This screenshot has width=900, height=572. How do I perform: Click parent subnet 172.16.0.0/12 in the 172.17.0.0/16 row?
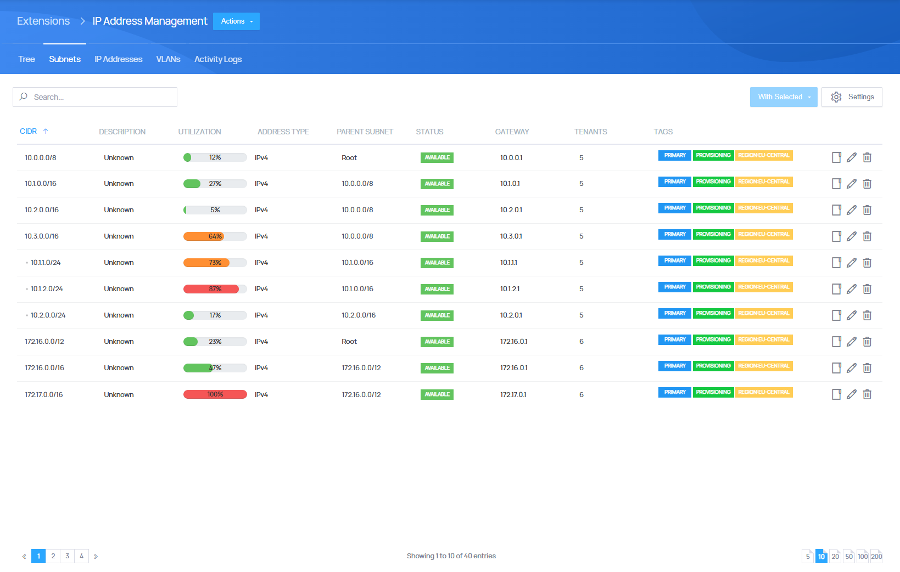[361, 394]
